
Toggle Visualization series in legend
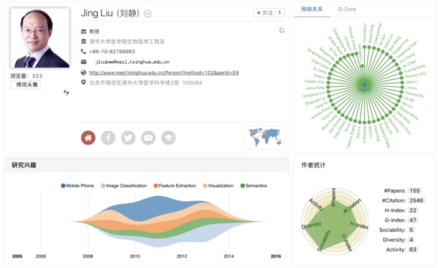[218, 186]
